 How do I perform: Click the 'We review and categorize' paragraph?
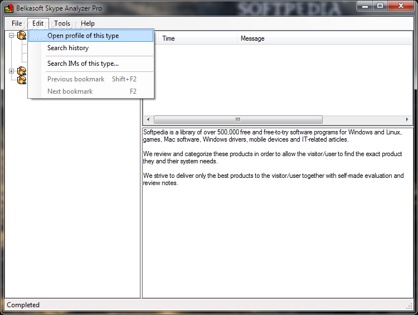(273, 158)
